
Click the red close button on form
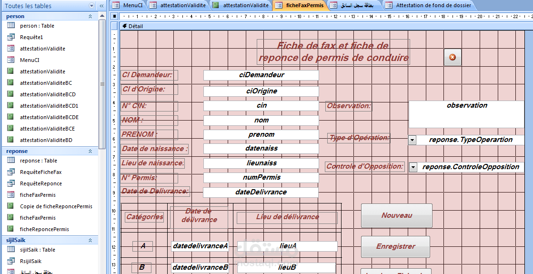(x=453, y=58)
